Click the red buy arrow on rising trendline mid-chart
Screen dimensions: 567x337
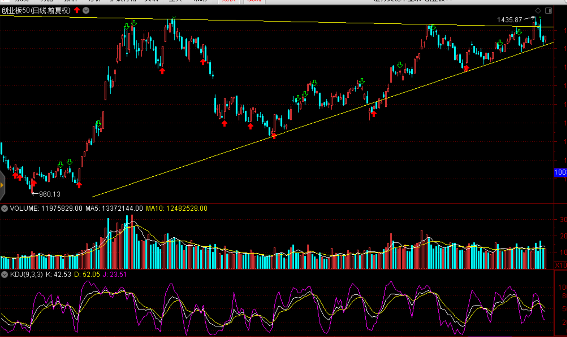(274, 136)
